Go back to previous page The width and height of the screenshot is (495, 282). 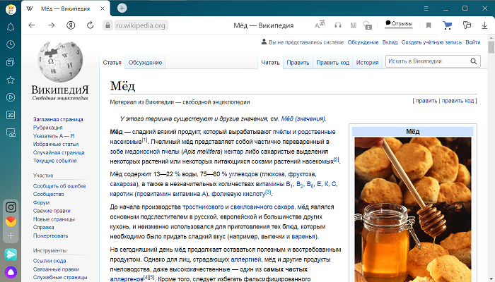(32, 25)
